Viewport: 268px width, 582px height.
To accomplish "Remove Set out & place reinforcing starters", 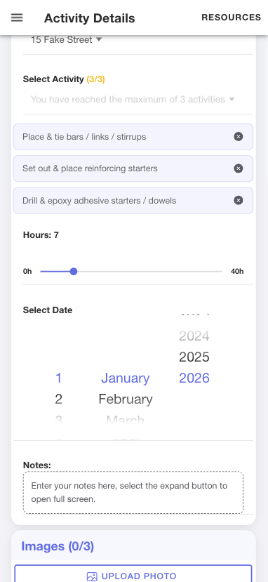I will [239, 168].
